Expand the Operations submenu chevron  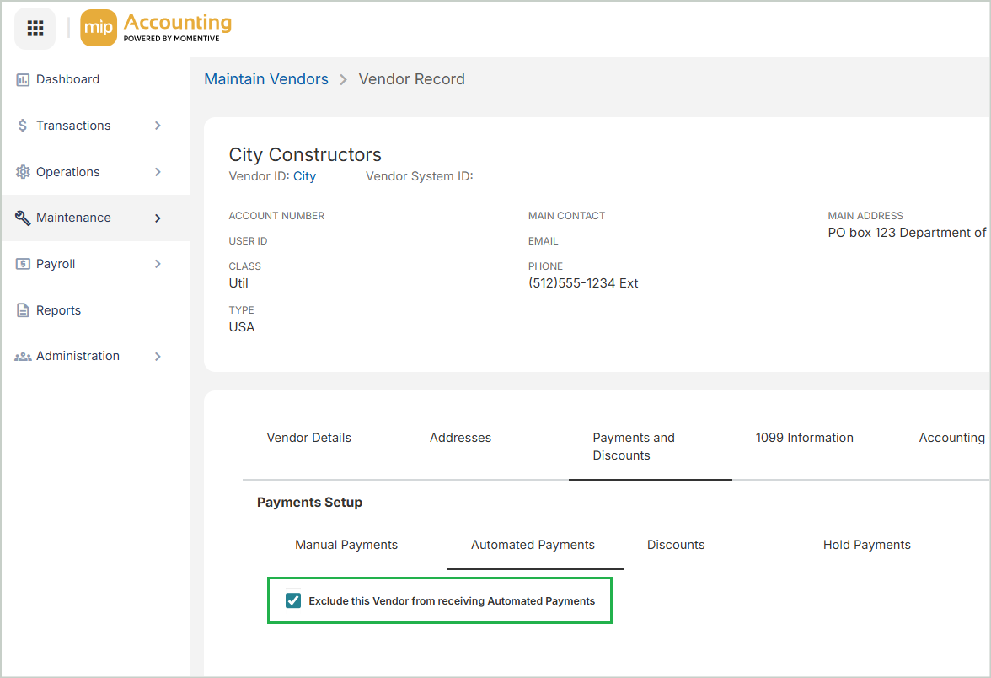(x=158, y=172)
